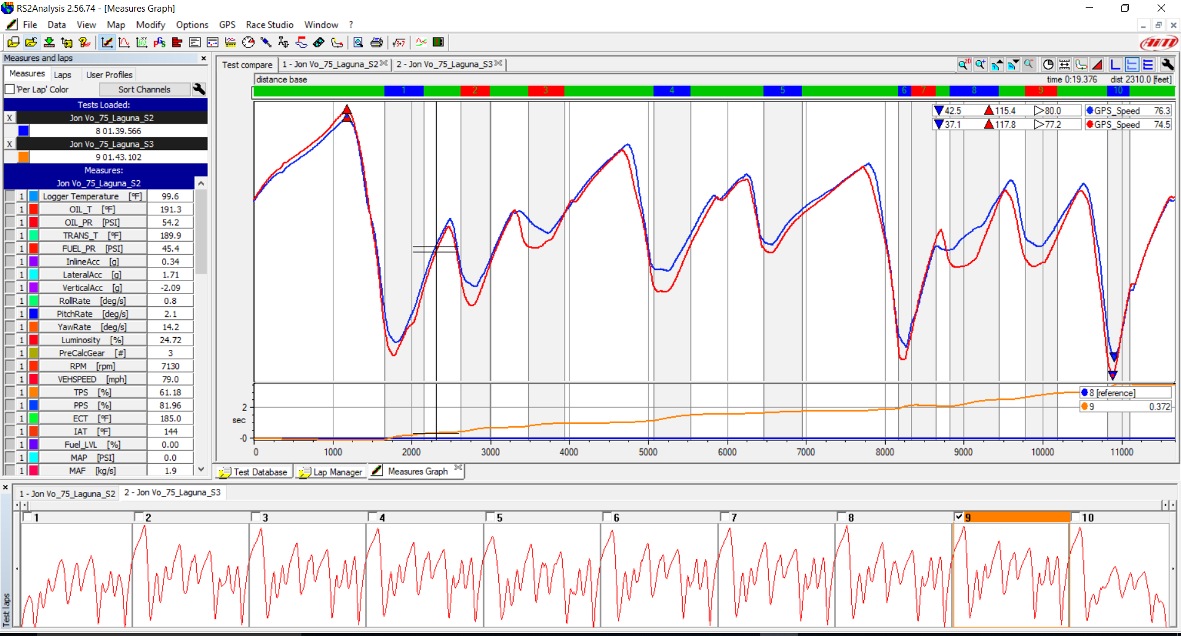Viewport: 1181px width, 636px height.
Task: Switch to the Lap Manager tab
Action: click(x=331, y=472)
